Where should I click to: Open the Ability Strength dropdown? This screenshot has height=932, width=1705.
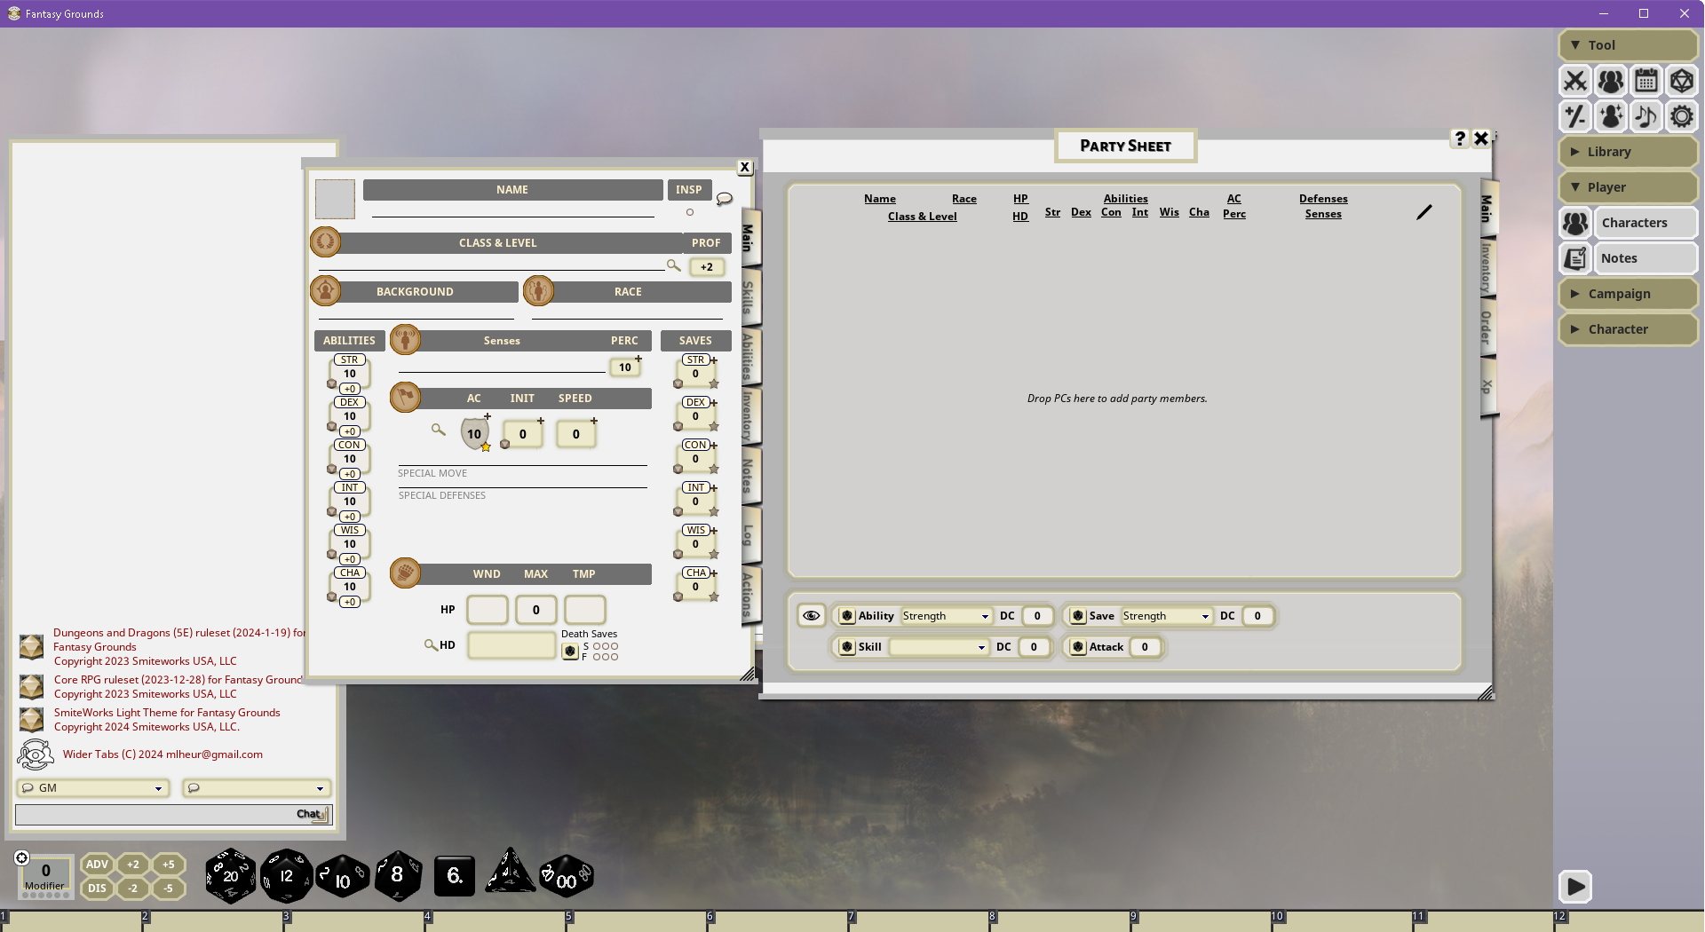tap(946, 616)
